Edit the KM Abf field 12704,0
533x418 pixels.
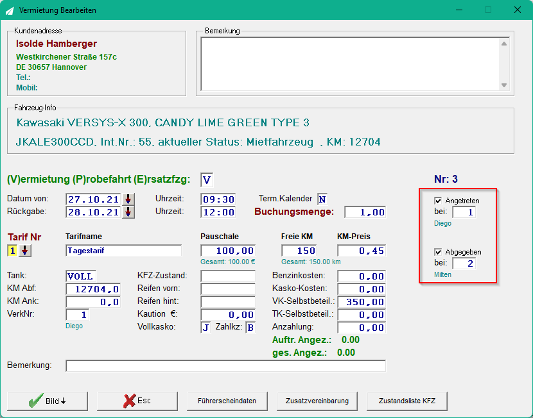[x=93, y=289]
